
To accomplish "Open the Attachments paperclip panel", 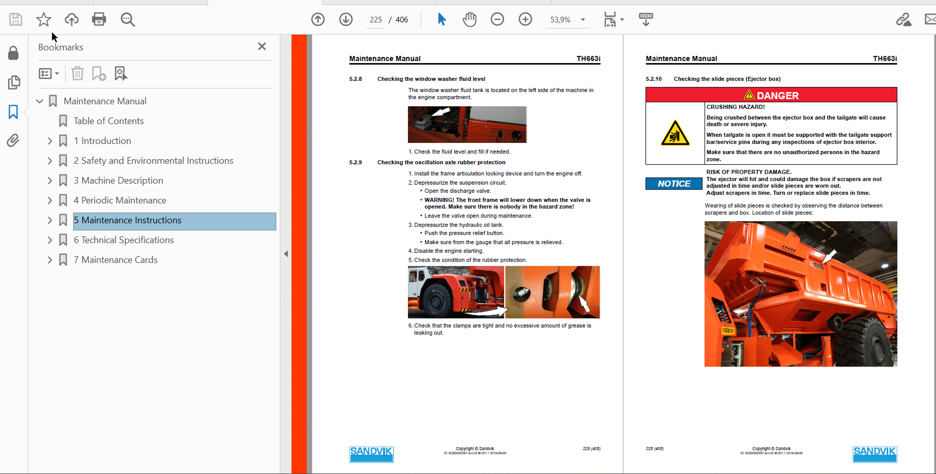I will coord(14,140).
